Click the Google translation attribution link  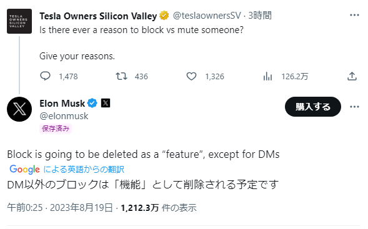click(67, 169)
